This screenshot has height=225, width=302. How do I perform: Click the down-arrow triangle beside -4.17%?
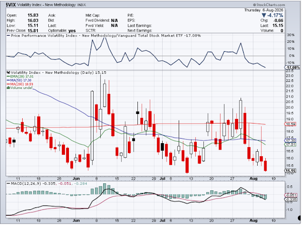click(x=264, y=15)
